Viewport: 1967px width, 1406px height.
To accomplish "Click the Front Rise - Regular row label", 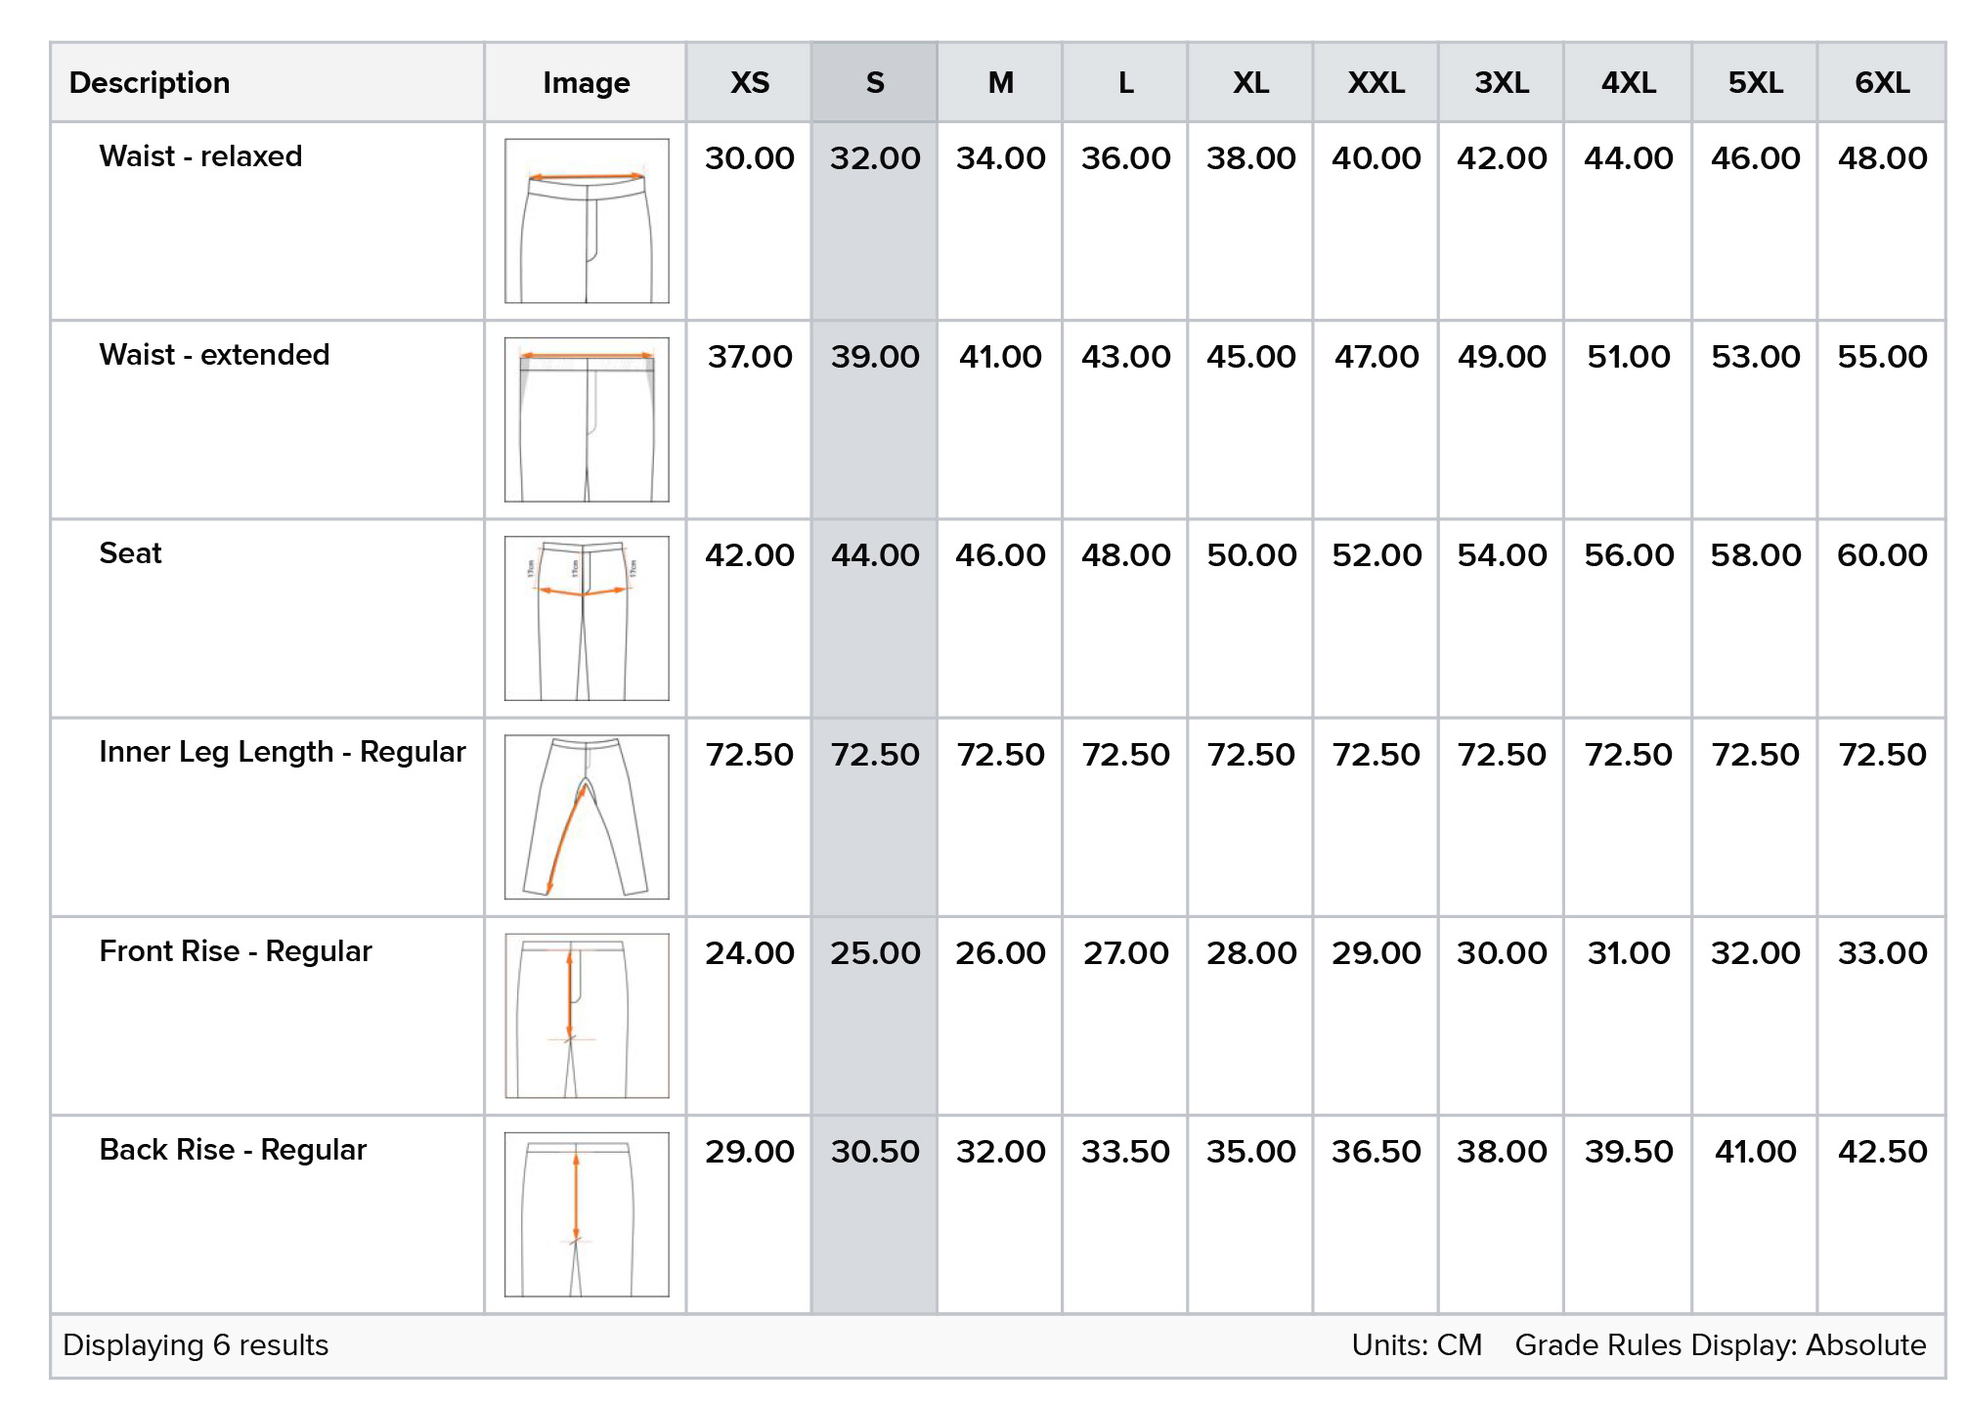I will point(236,951).
